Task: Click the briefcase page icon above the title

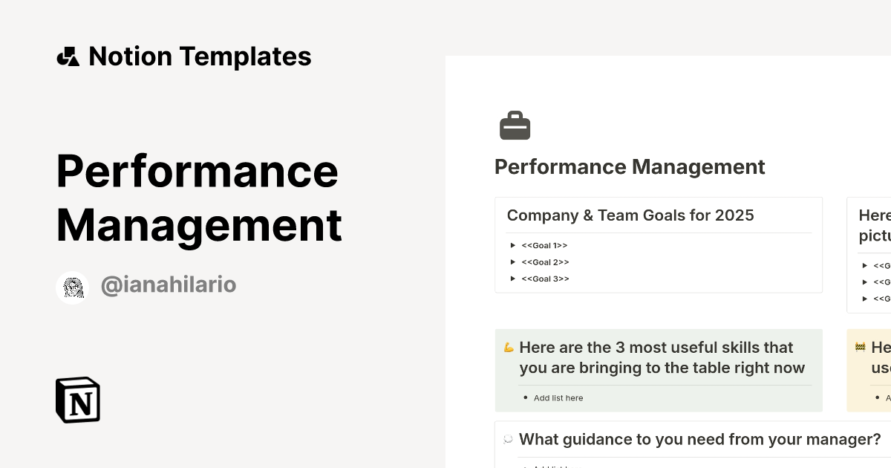Action: coord(515,125)
